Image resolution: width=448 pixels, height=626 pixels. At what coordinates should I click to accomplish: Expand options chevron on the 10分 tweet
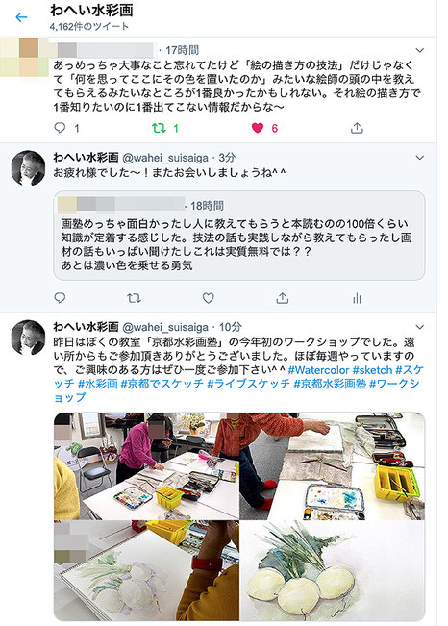click(420, 327)
